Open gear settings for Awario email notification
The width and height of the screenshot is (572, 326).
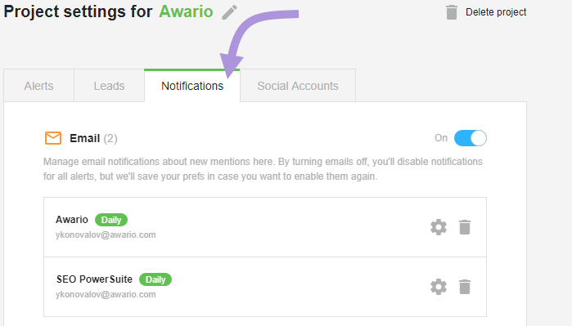(x=439, y=227)
